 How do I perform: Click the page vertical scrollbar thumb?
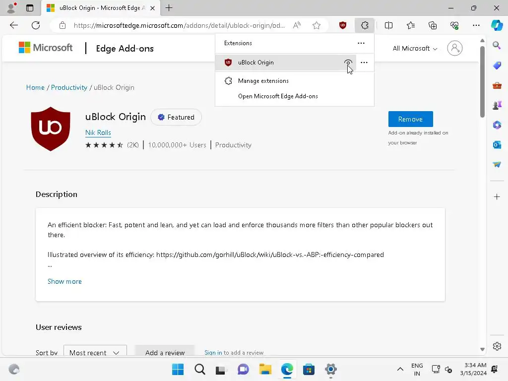pyautogui.click(x=482, y=82)
